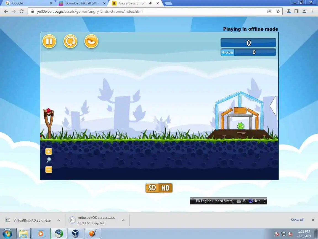The width and height of the screenshot is (318, 239).
Task: Reload the current page
Action: point(22,11)
